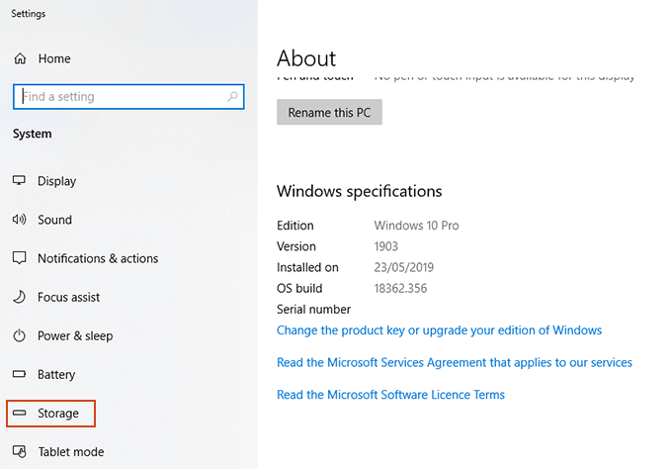Open the change product key or upgrade link

pos(439,330)
